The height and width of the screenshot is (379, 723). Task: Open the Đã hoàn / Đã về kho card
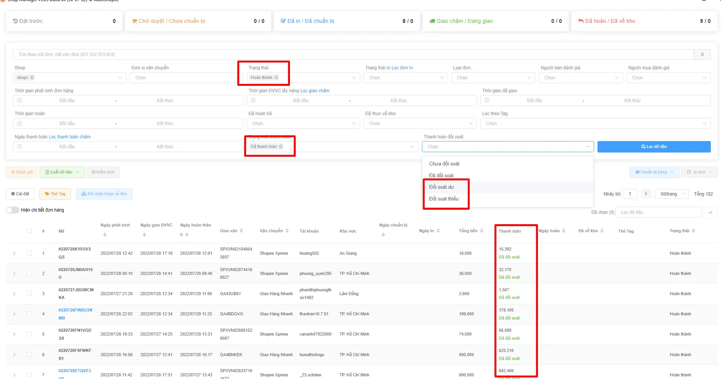pyautogui.click(x=644, y=21)
